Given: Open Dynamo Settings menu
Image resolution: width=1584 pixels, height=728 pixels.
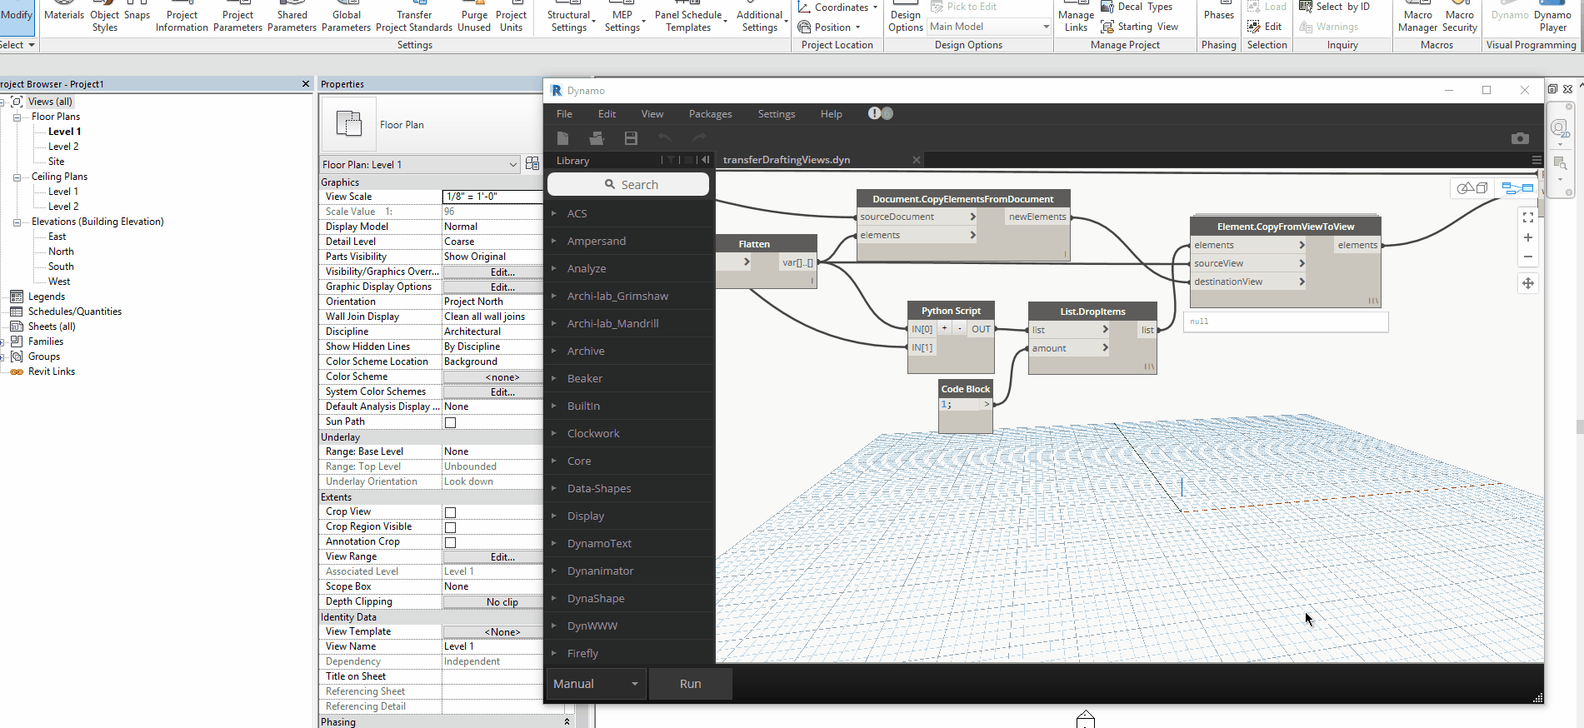Looking at the screenshot, I should pos(776,114).
